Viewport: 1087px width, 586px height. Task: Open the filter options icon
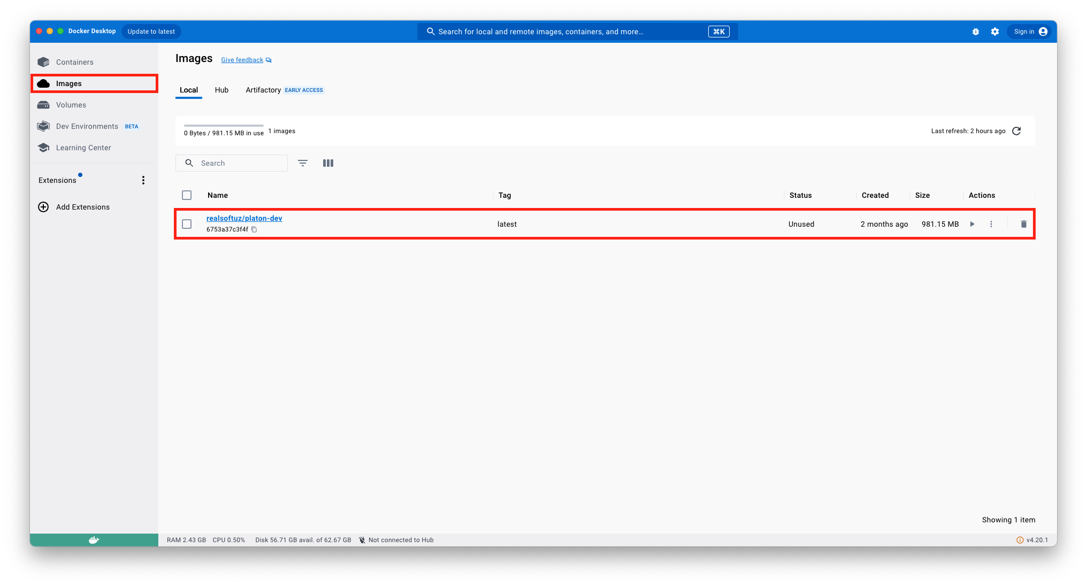pos(303,163)
